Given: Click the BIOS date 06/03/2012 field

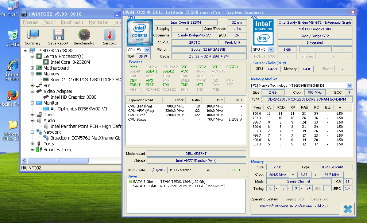Looking at the screenshot, I should pos(157,170).
